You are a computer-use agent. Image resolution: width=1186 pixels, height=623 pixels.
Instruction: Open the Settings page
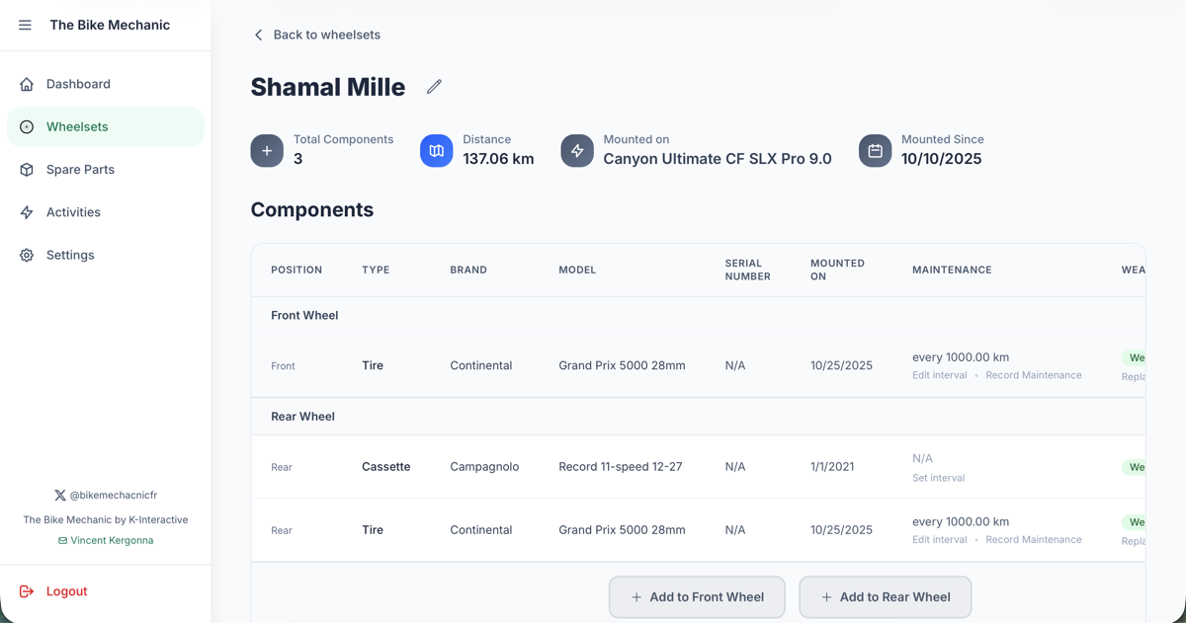(x=70, y=255)
